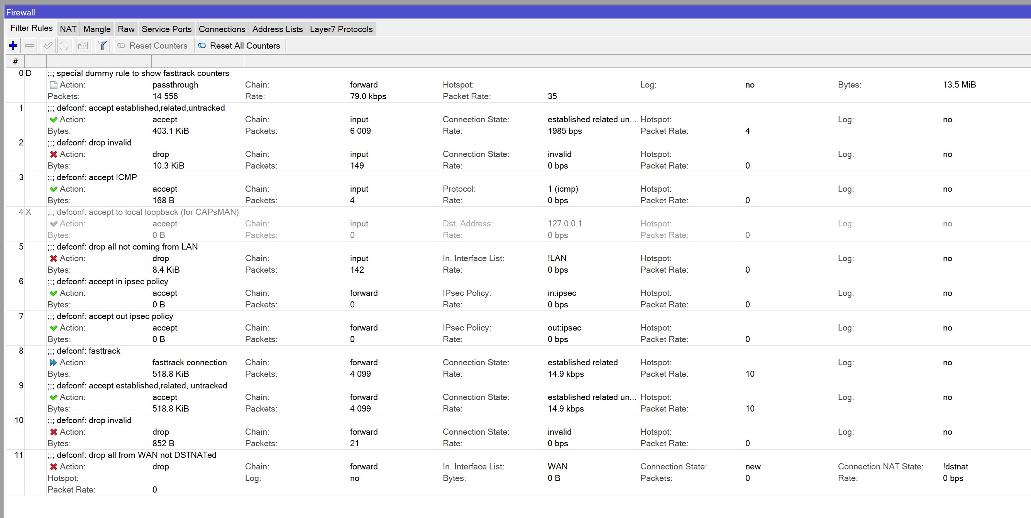
Task: Click green accept icon on rule 3
Action: coord(53,189)
